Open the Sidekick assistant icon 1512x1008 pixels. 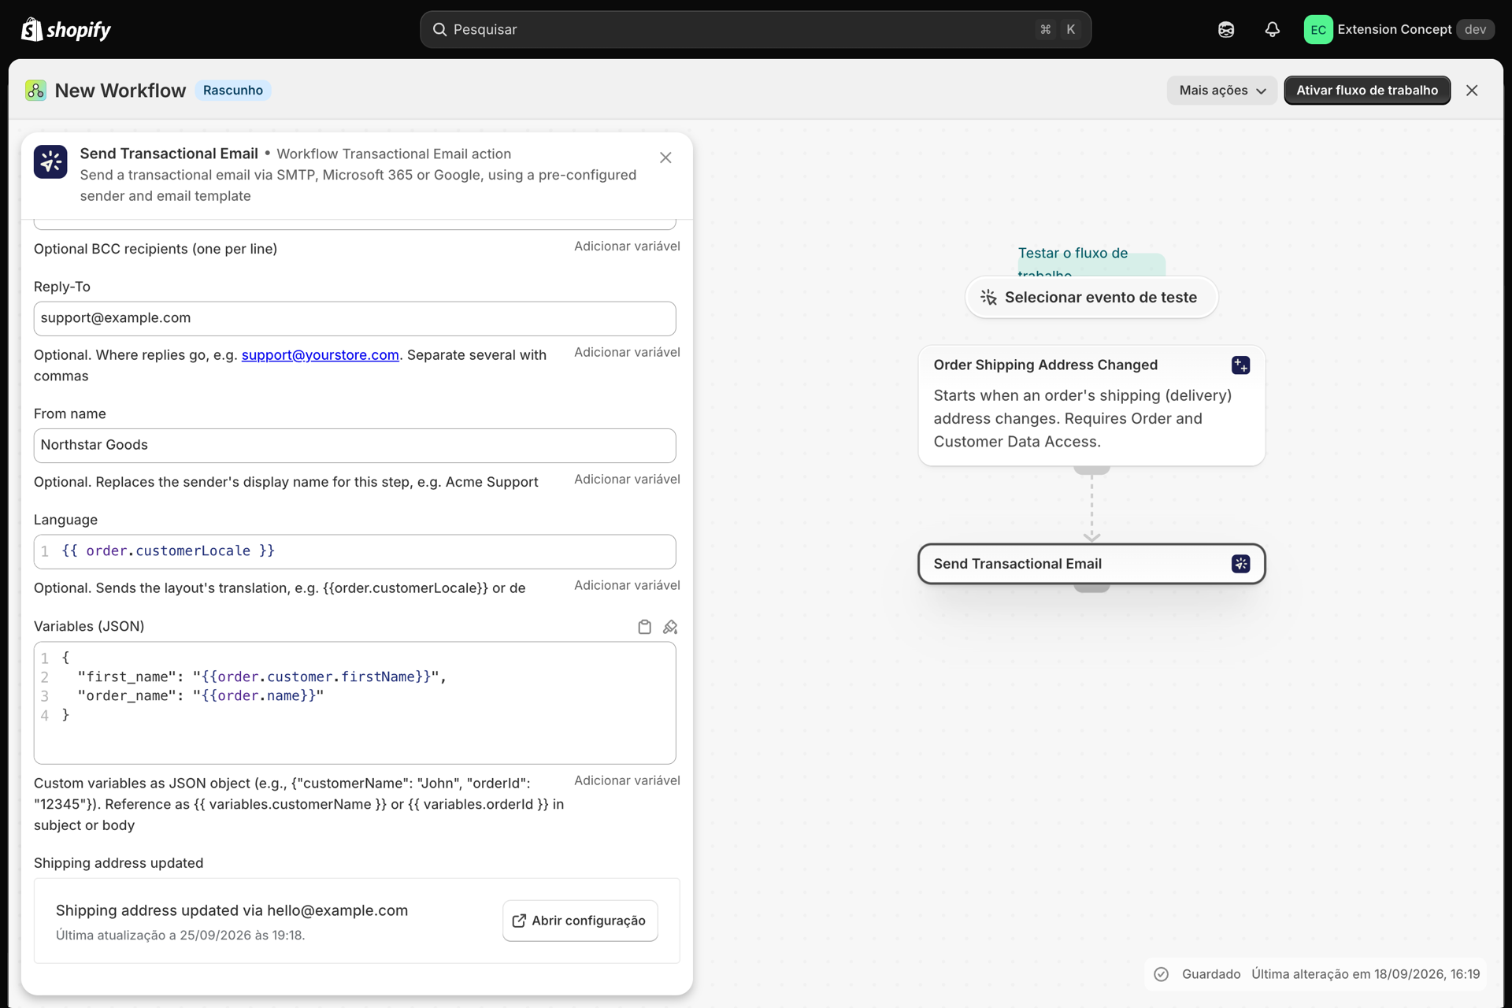pyautogui.click(x=1225, y=29)
